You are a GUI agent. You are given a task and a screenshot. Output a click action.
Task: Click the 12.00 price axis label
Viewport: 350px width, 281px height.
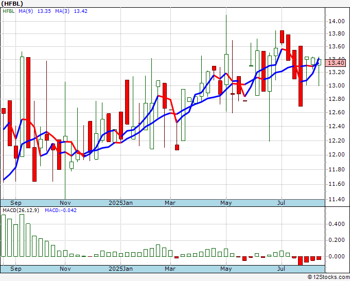pyautogui.click(x=337, y=155)
